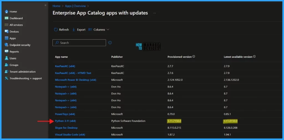Image resolution: width=284 pixels, height=140 pixels.
Task: Click info icon beside Provisioned version
Action: click(194, 57)
